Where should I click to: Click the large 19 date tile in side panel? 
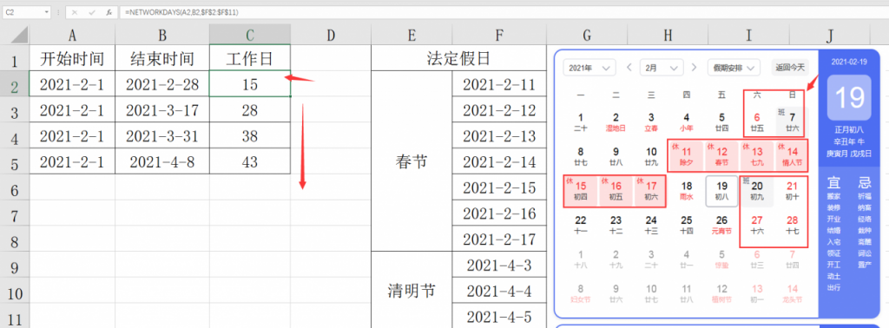[x=849, y=98]
